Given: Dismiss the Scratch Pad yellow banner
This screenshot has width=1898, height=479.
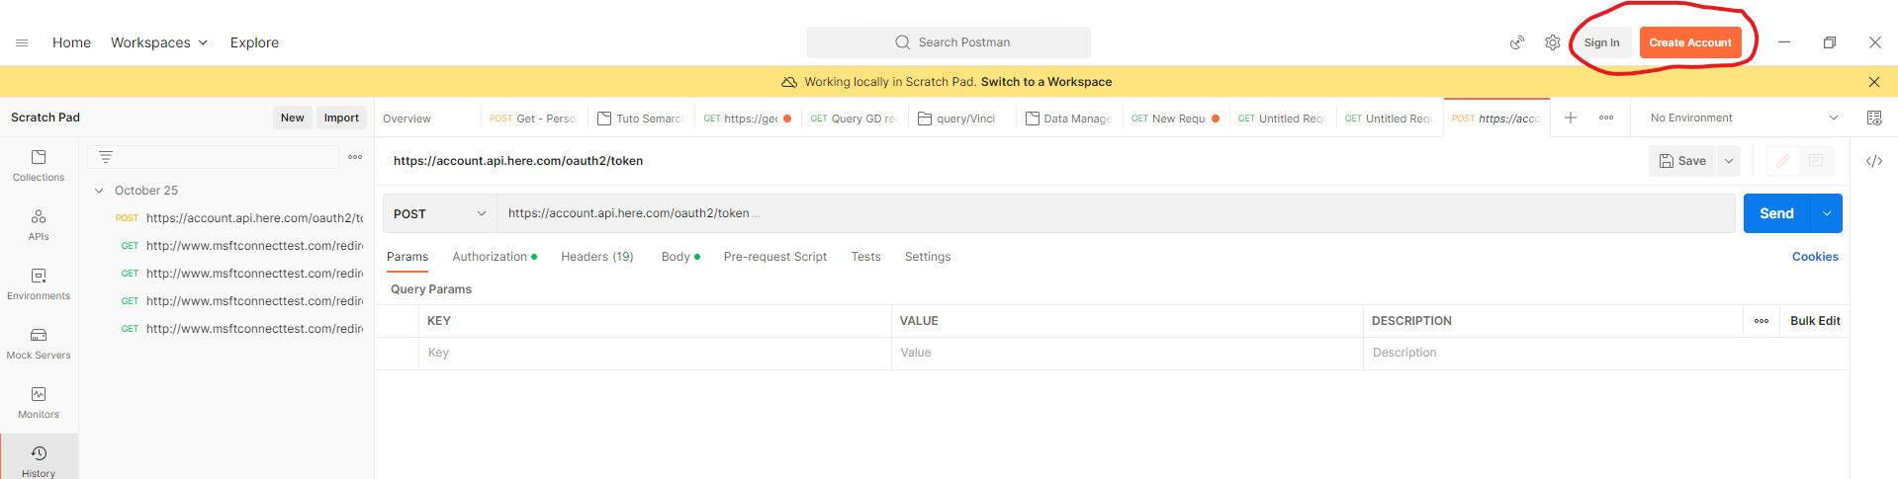Looking at the screenshot, I should (1874, 82).
